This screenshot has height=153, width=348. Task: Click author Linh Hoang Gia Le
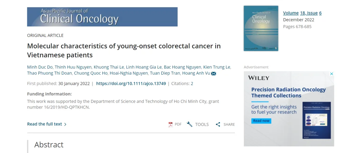143,67
